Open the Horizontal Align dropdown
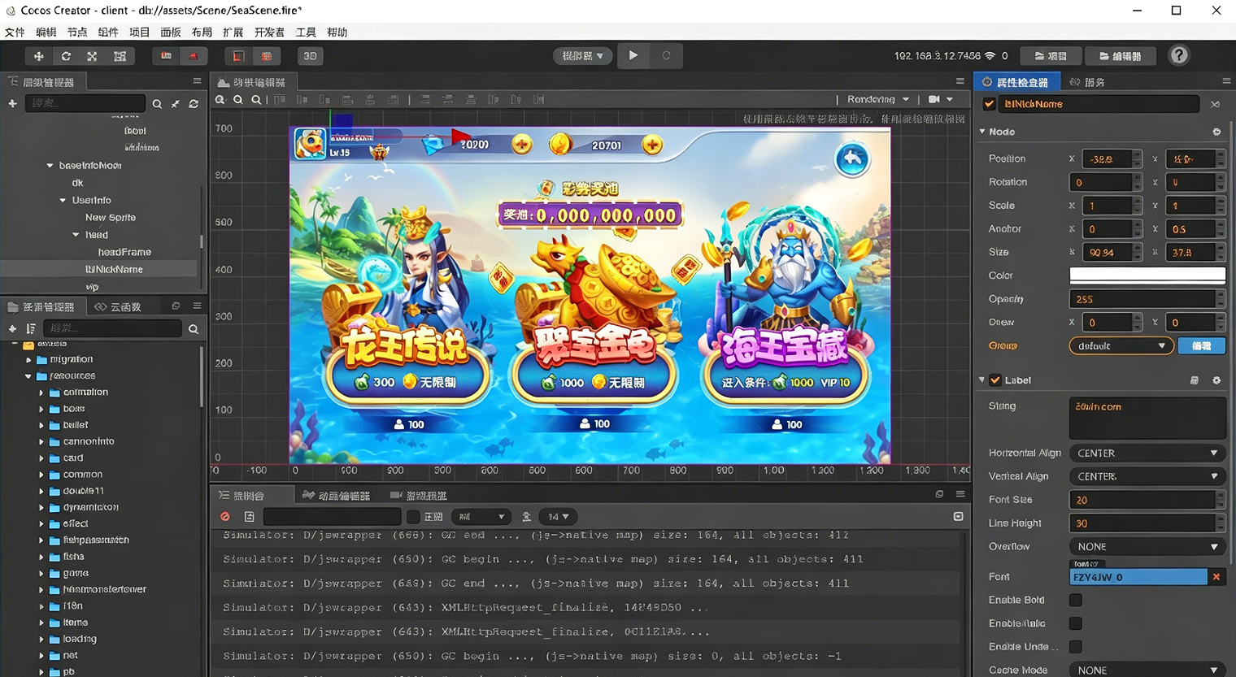Image resolution: width=1236 pixels, height=677 pixels. click(x=1147, y=454)
